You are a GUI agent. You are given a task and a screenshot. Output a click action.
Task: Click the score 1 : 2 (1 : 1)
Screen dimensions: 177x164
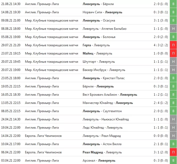(x=161, y=95)
